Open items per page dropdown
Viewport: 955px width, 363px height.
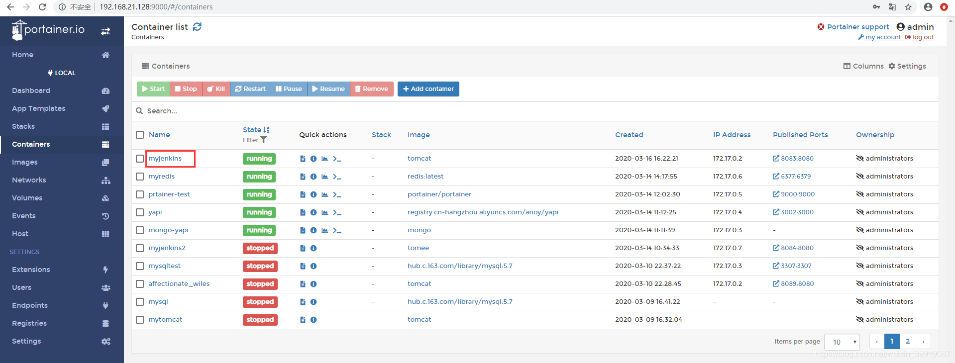click(x=842, y=342)
